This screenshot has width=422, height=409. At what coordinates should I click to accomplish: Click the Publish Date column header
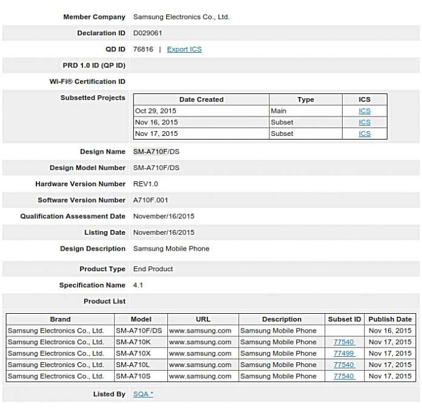pos(390,319)
